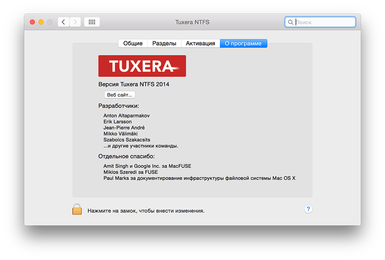Open the Веб сайт... button
The height and width of the screenshot is (260, 385).
point(120,95)
